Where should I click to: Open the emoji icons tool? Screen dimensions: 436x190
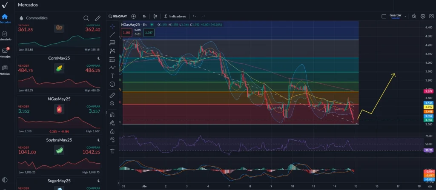tap(112, 84)
